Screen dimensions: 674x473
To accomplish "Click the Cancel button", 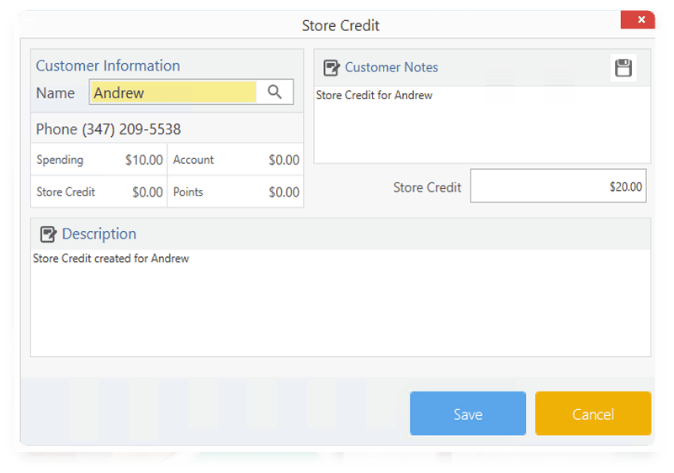I will (x=593, y=413).
